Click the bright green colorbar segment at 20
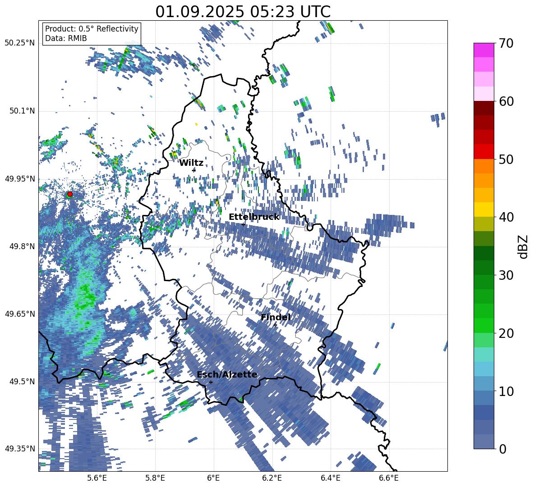This screenshot has width=534, height=487. [483, 325]
